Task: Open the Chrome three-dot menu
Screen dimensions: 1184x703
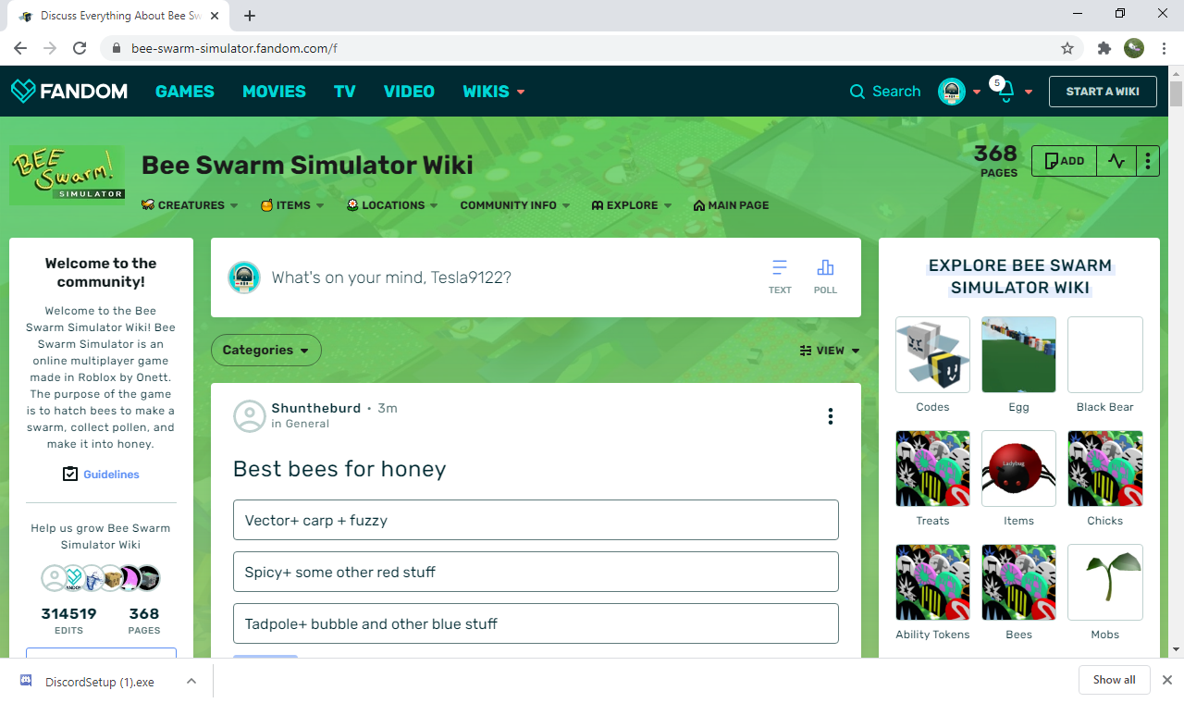Action: click(x=1164, y=48)
